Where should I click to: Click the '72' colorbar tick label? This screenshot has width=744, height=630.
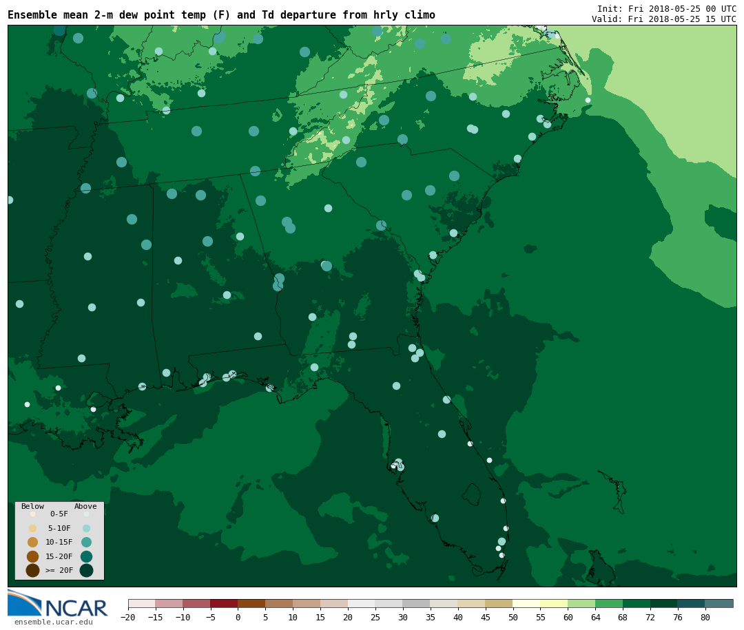tap(651, 617)
